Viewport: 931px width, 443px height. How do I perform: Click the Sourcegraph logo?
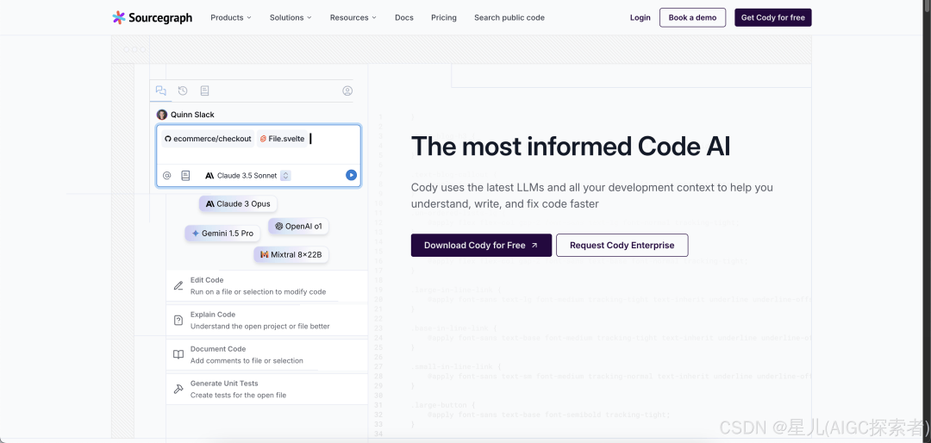click(153, 17)
